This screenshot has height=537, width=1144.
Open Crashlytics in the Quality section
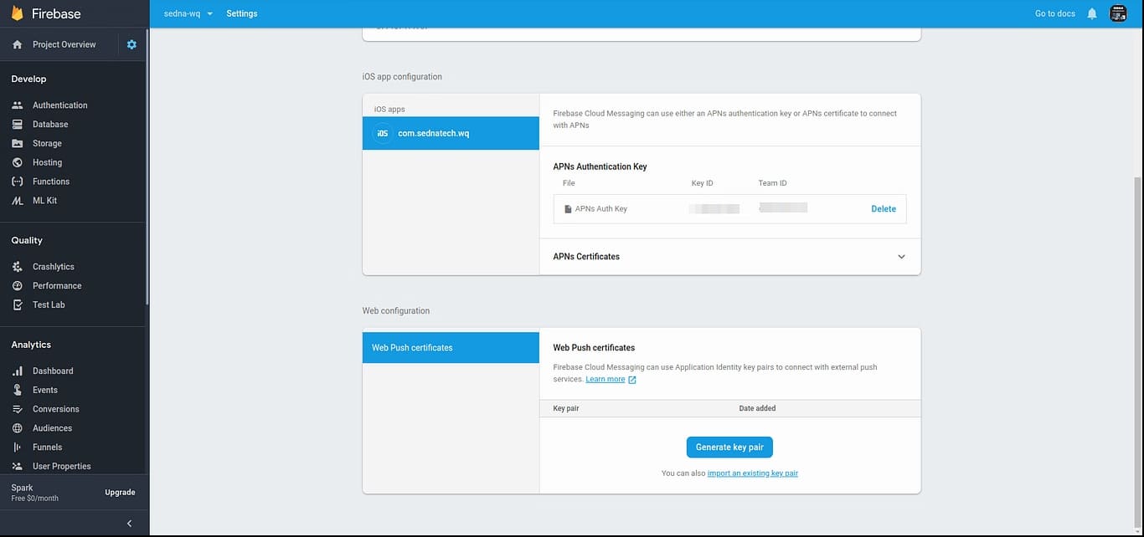pyautogui.click(x=53, y=267)
